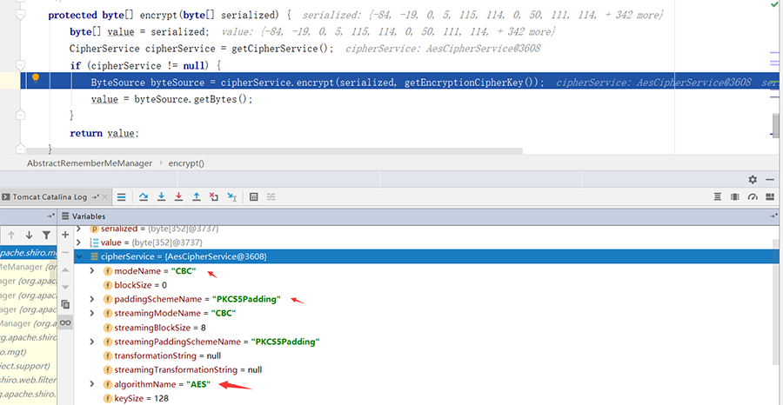The height and width of the screenshot is (405, 783).
Task: Select the Tomcat Catalina Log tab
Action: (x=50, y=197)
